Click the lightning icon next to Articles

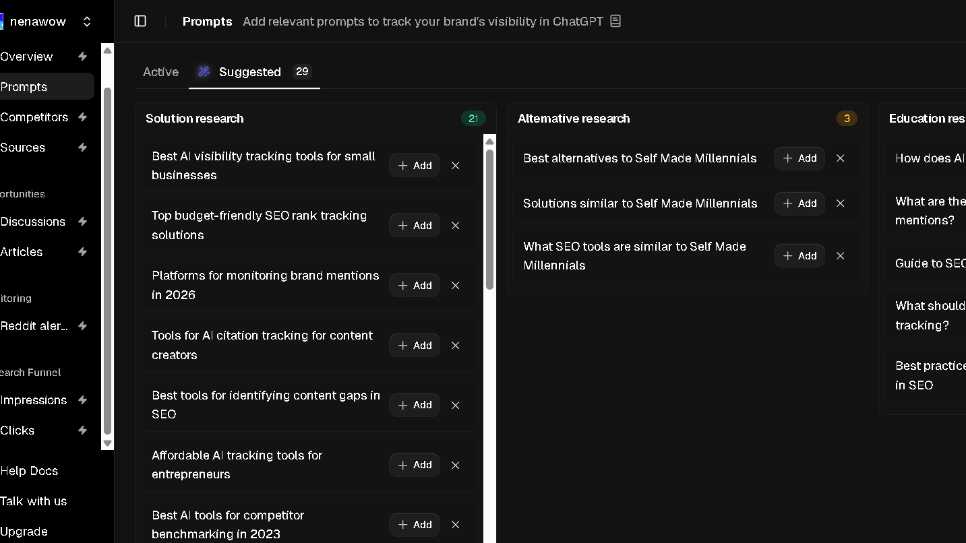pyautogui.click(x=82, y=252)
